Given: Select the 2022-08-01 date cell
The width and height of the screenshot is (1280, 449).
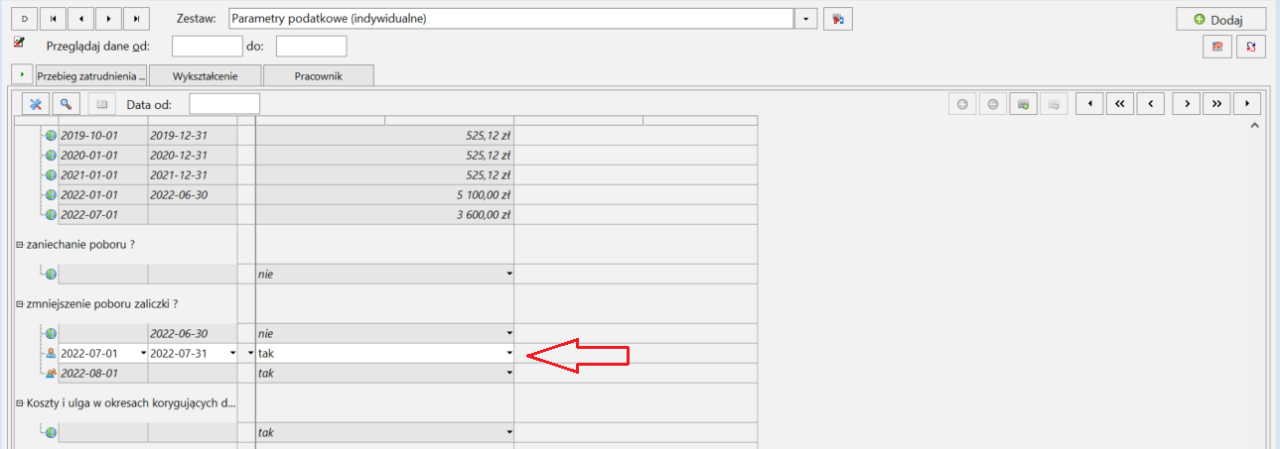Looking at the screenshot, I should 103,373.
